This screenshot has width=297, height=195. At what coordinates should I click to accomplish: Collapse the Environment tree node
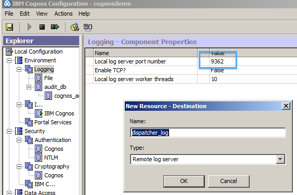9,61
